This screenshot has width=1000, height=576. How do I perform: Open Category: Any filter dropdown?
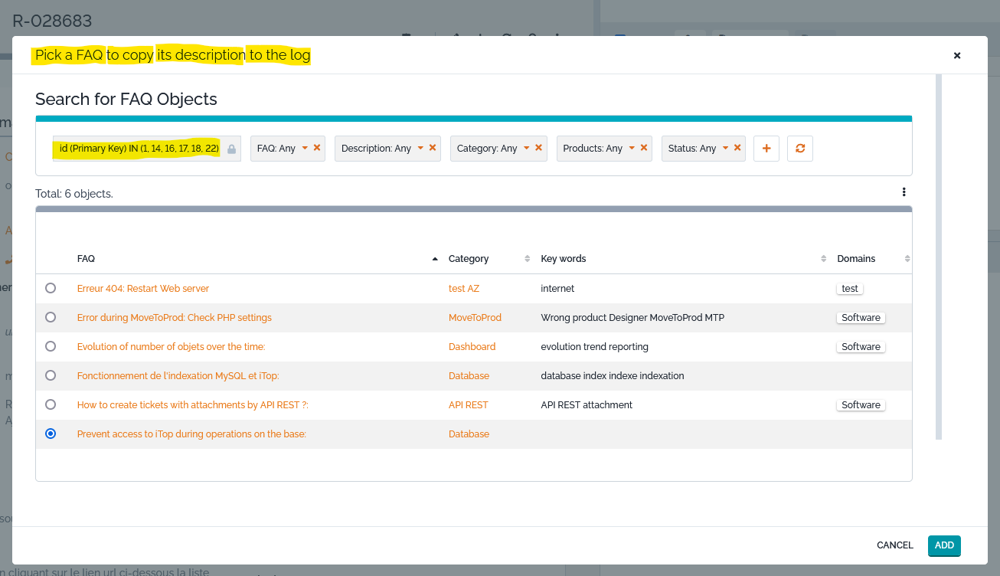click(x=526, y=148)
